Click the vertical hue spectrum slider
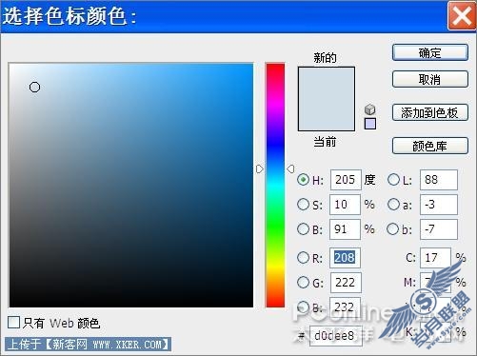The width and height of the screenshot is (477, 356). click(275, 186)
